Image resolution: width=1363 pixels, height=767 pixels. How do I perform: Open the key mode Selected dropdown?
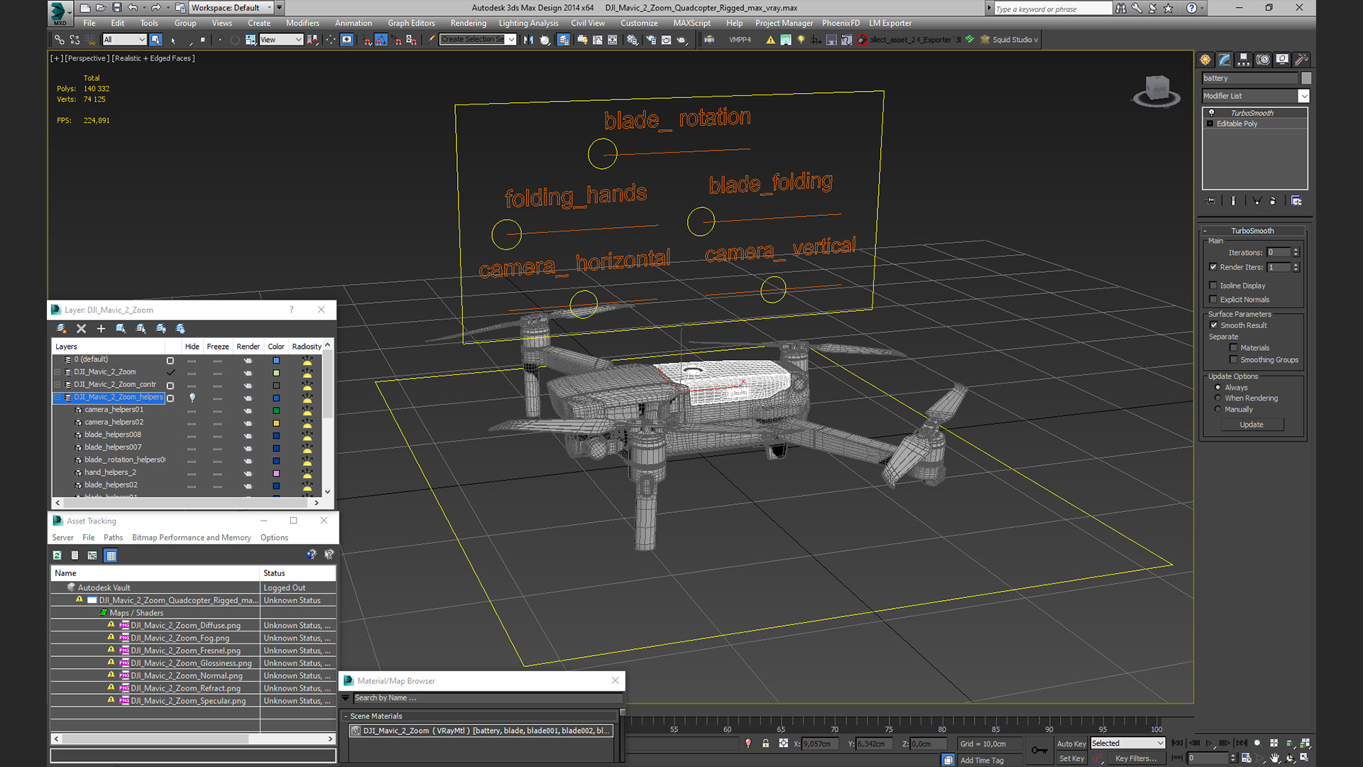point(1128,744)
